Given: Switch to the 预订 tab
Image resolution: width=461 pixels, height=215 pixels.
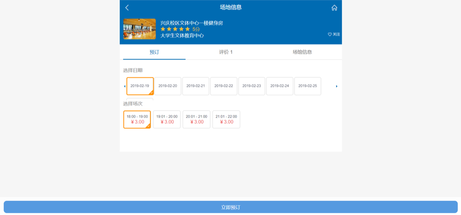Looking at the screenshot, I should click(x=154, y=52).
